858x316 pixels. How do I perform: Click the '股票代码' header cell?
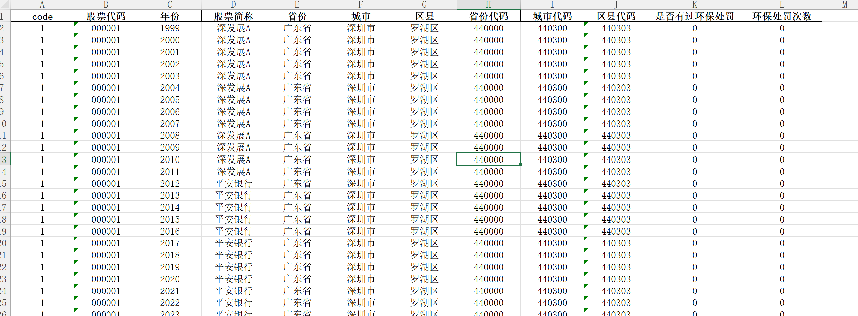106,16
